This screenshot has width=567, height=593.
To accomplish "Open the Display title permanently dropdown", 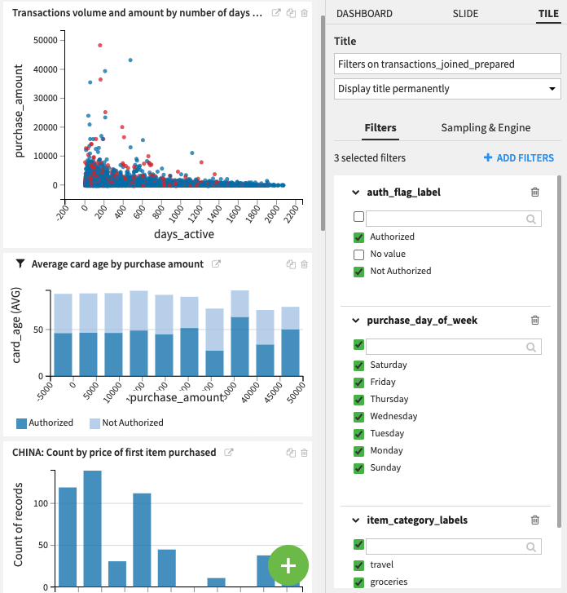I will (447, 88).
